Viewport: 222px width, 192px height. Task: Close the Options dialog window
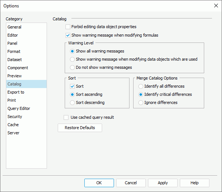pos(216,6)
